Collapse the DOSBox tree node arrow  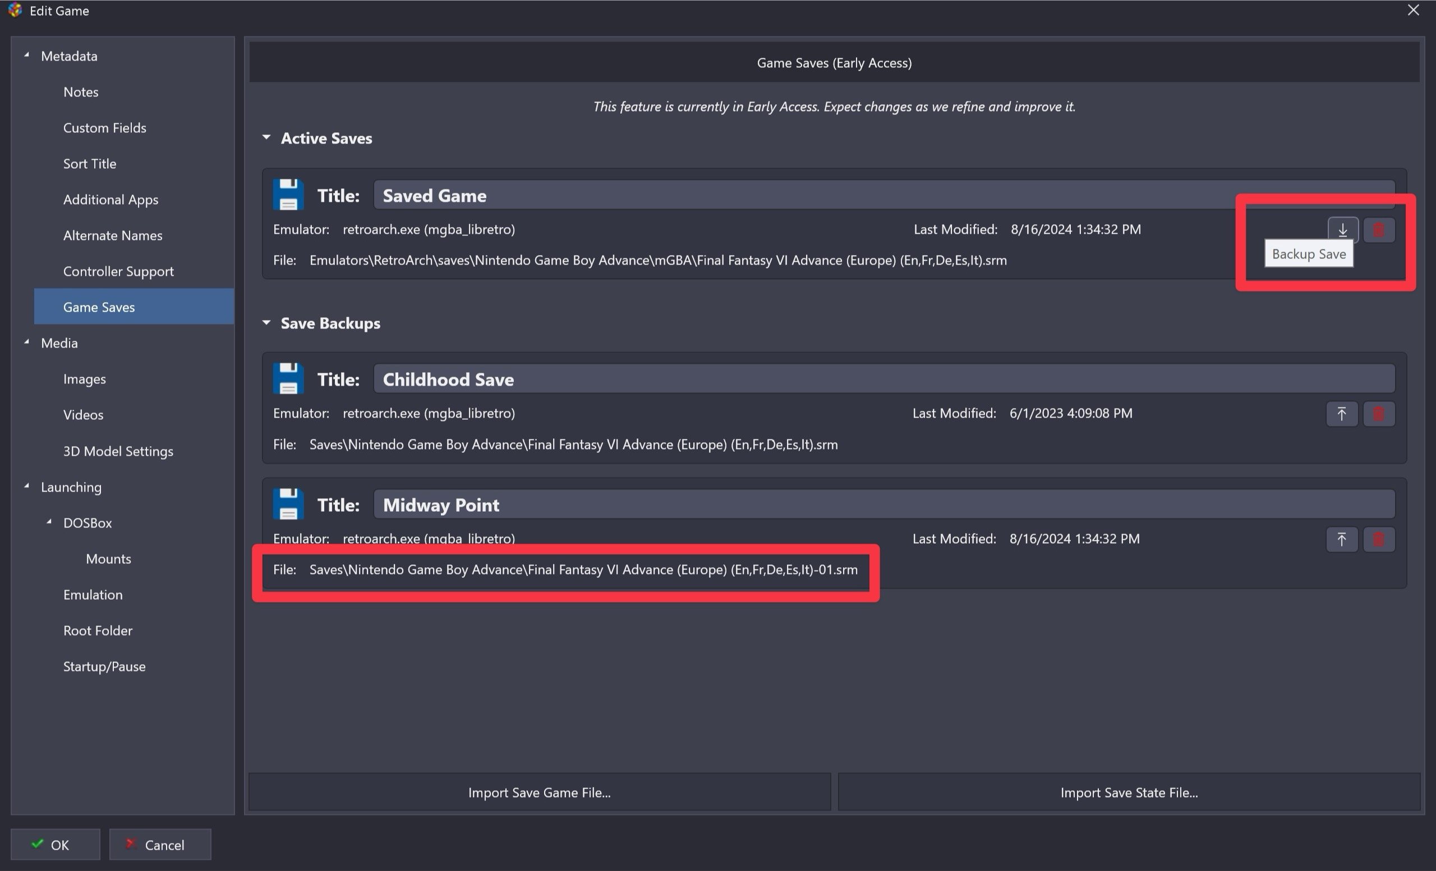(x=49, y=522)
